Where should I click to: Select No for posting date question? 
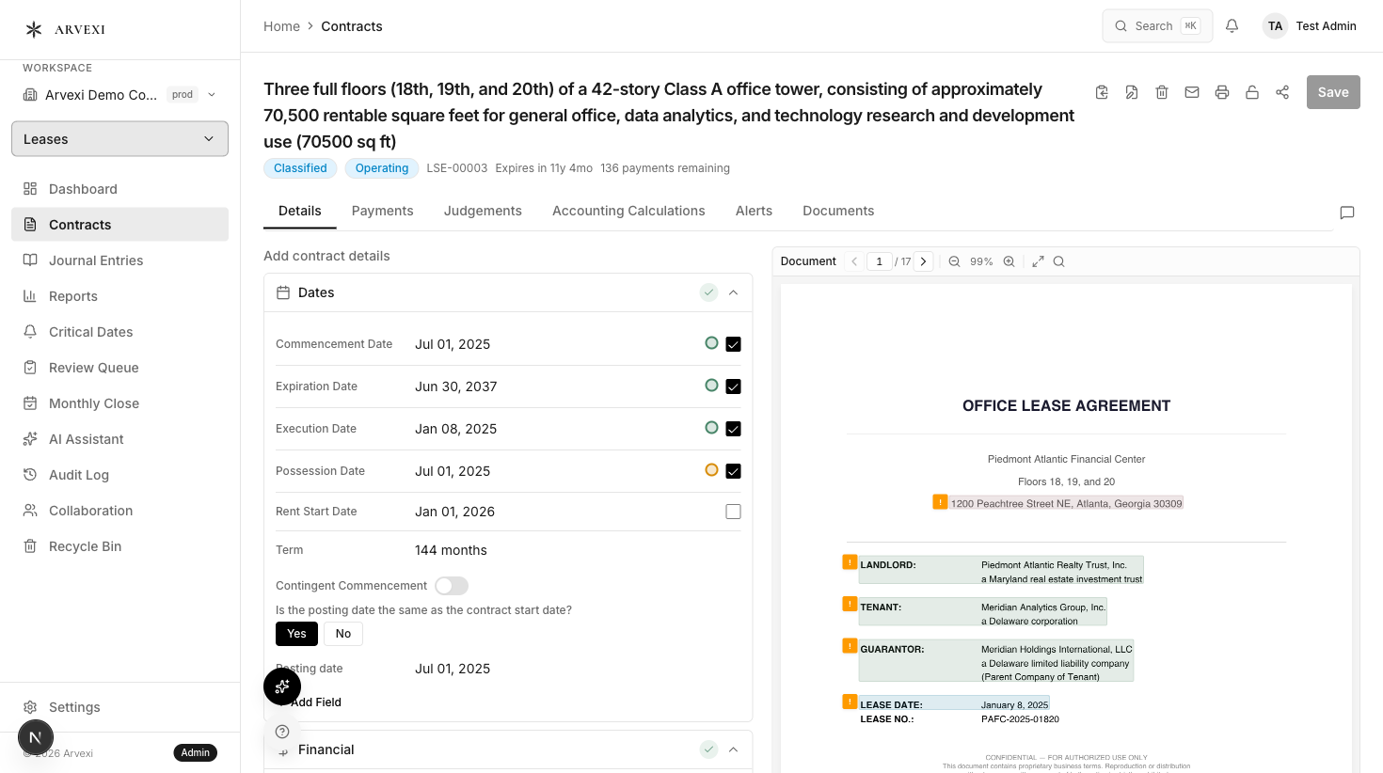pos(343,634)
